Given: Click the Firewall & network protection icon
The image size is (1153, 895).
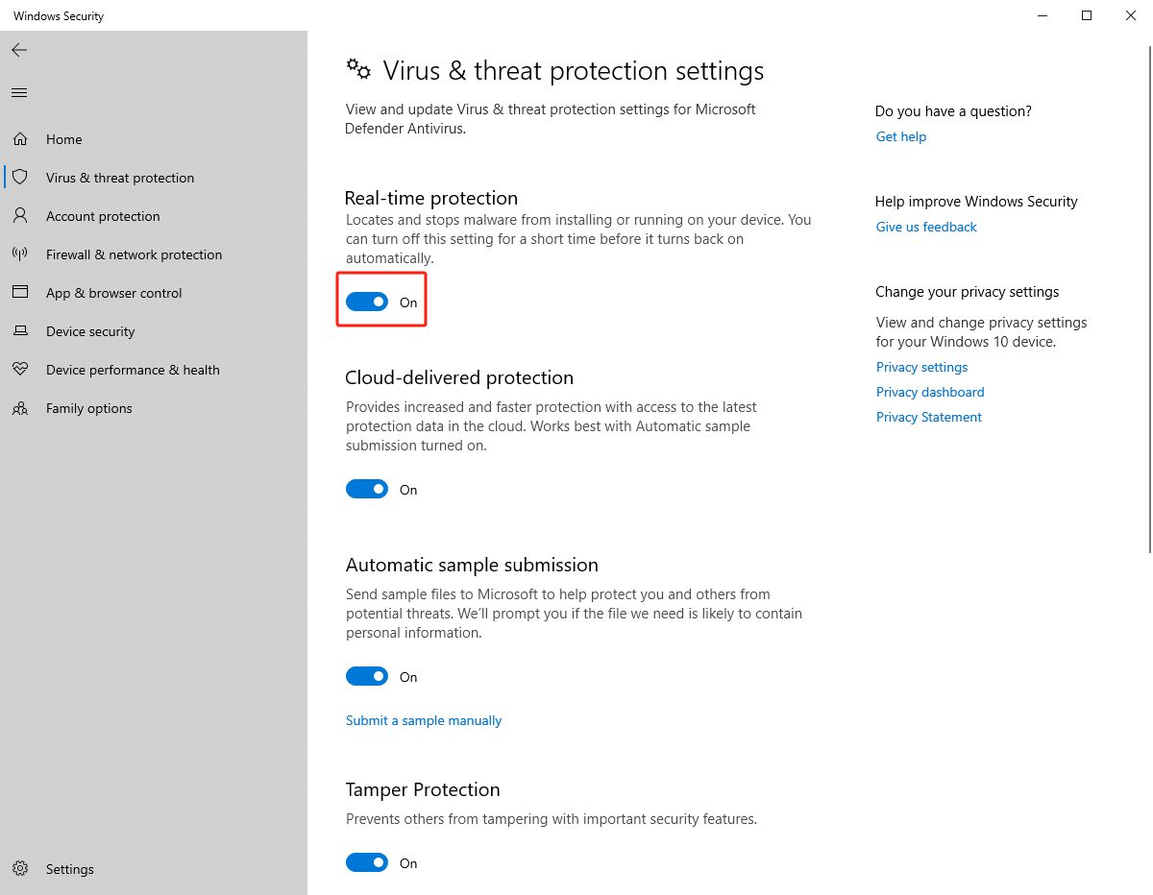Looking at the screenshot, I should 20,254.
